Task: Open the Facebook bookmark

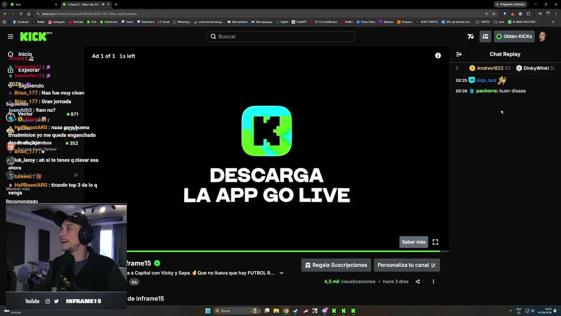Action: pos(21,22)
